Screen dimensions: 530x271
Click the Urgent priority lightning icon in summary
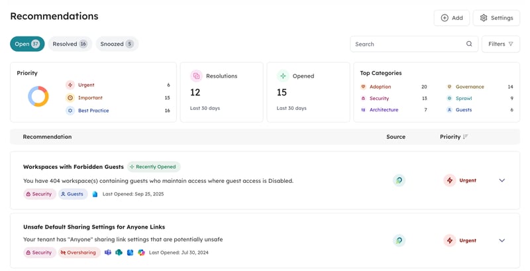coord(70,85)
